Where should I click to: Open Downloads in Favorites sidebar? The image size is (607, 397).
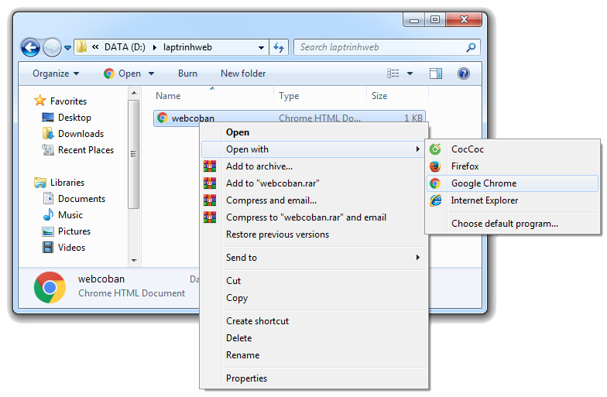coord(81,134)
